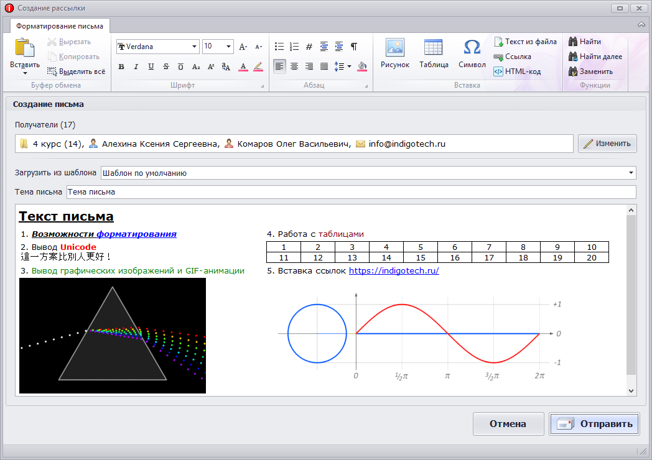The width and height of the screenshot is (652, 460).
Task: Insert a table with Таблица
Action: tap(433, 53)
